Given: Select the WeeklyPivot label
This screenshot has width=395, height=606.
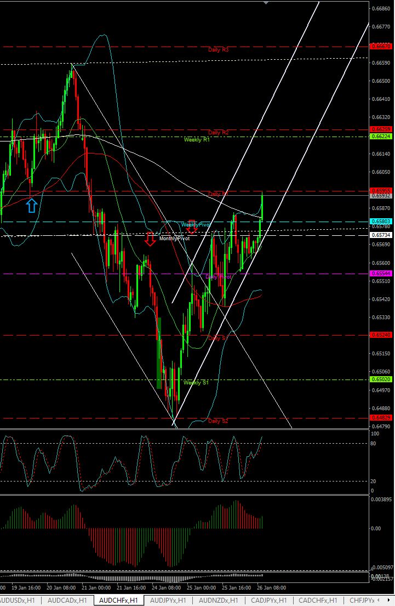Looking at the screenshot, I should coord(196,224).
